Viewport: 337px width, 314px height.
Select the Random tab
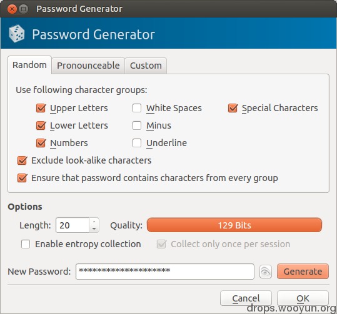coord(29,65)
